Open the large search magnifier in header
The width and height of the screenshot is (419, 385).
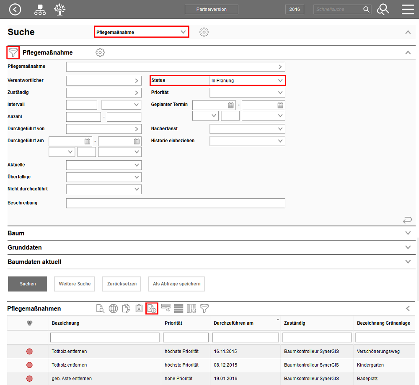(x=383, y=9)
